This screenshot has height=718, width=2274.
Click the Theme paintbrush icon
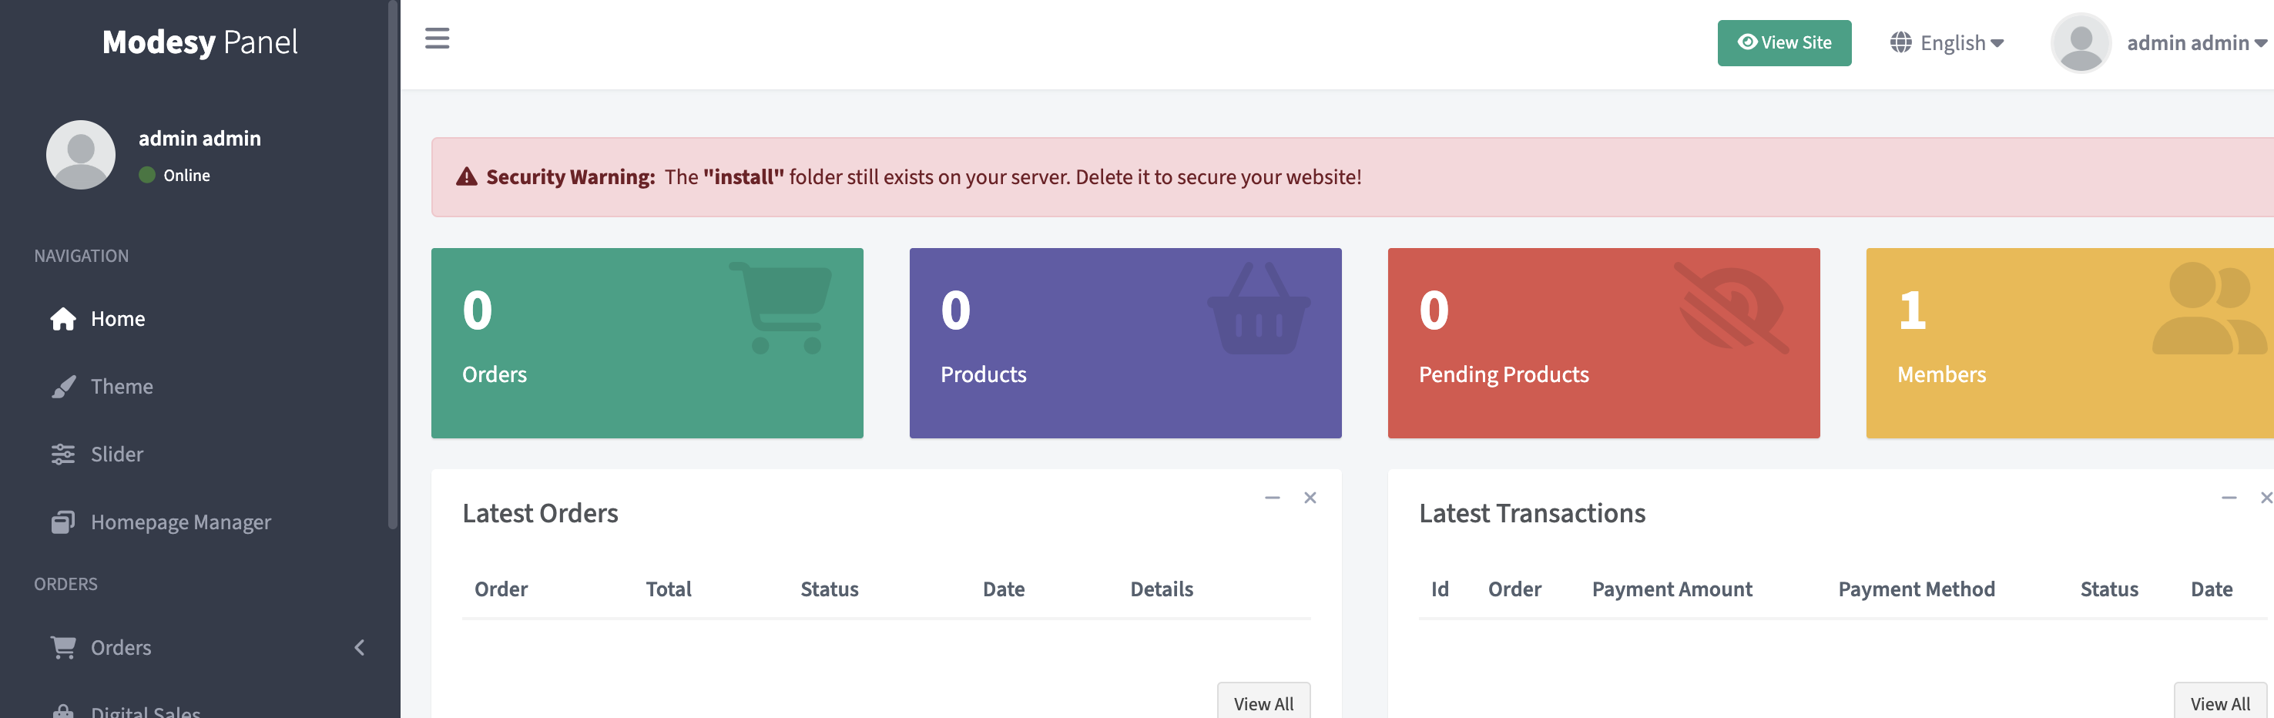[62, 387]
